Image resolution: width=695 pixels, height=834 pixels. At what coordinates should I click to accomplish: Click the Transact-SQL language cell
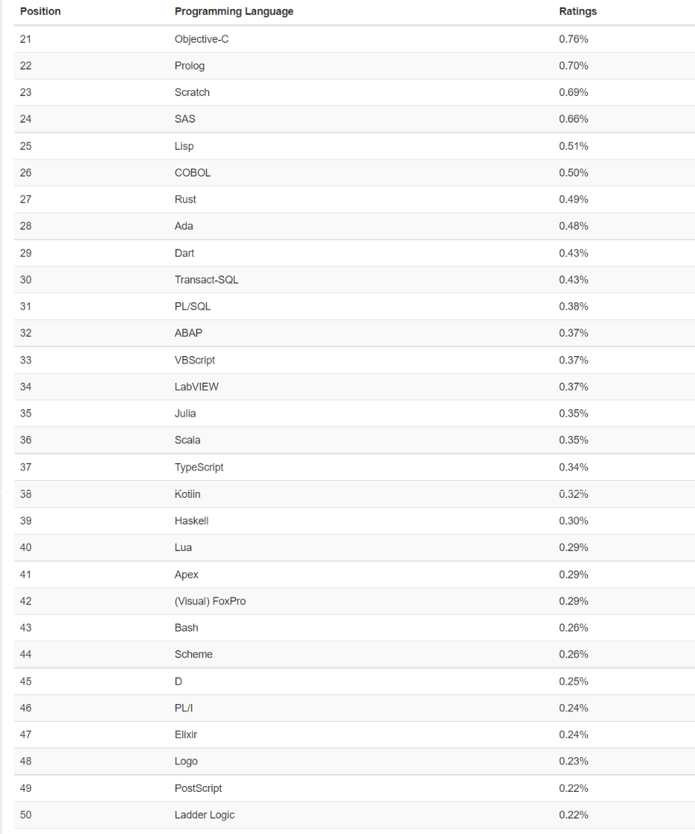point(206,280)
